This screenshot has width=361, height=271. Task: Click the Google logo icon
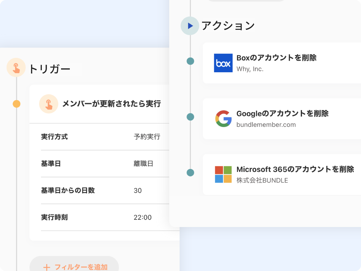click(x=223, y=119)
